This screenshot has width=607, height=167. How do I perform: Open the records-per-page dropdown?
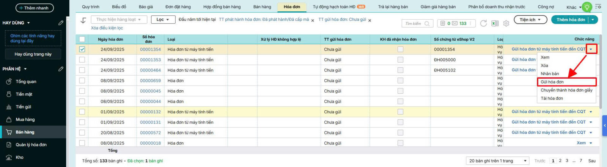[497, 161]
